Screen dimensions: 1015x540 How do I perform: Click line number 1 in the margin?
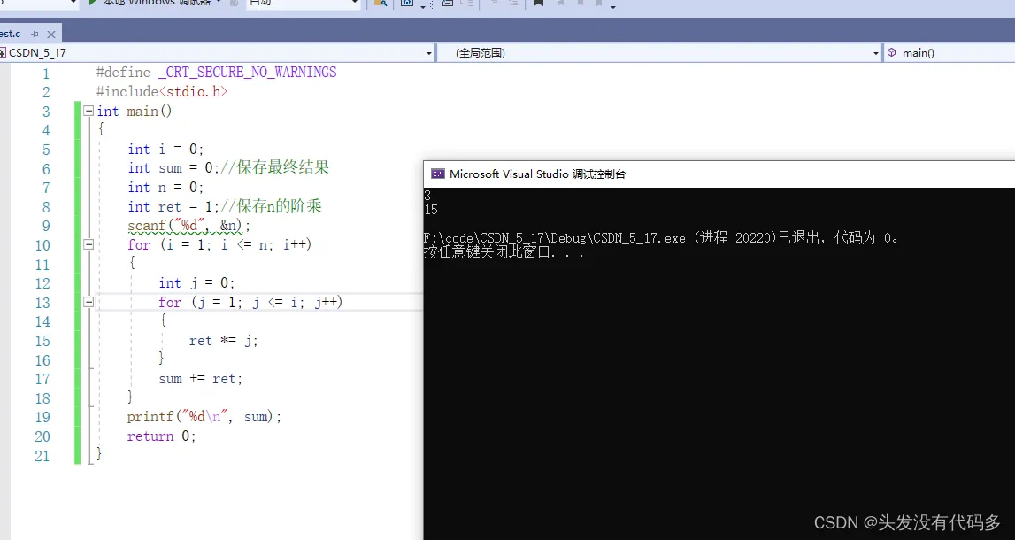click(x=45, y=73)
